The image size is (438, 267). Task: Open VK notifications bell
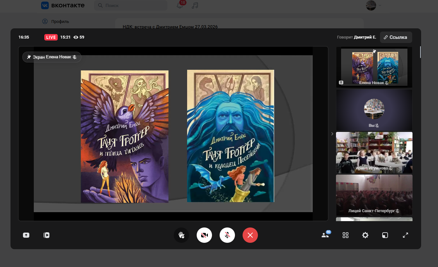click(180, 5)
